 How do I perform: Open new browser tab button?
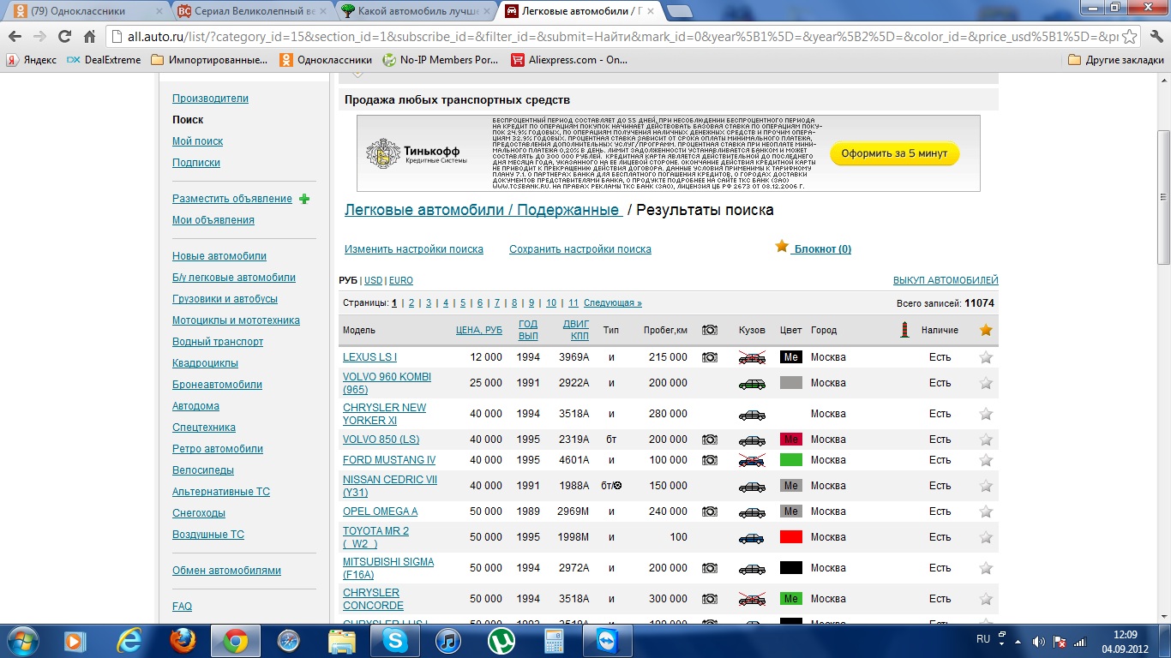click(680, 11)
